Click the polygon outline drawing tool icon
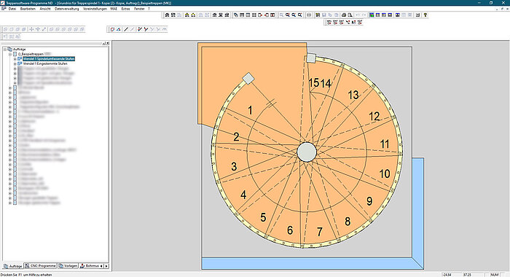Image resolution: width=510 pixels, height=277 pixels. click(x=112, y=29)
